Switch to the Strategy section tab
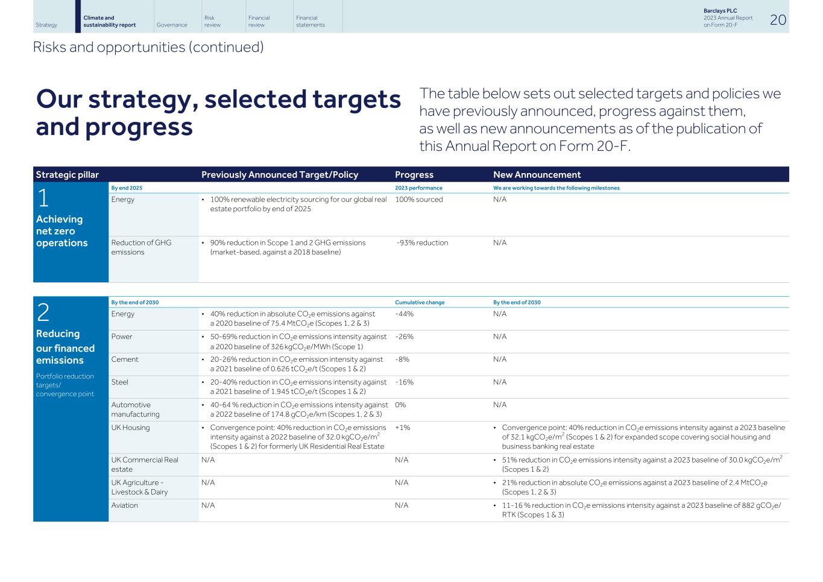Image resolution: width=823 pixels, height=582 pixels. (x=46, y=25)
